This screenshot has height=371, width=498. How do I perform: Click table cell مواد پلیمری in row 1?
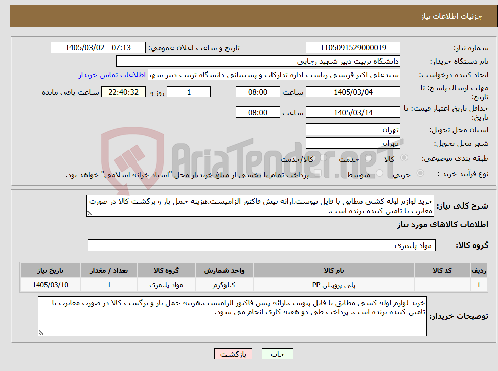[x=166, y=285]
